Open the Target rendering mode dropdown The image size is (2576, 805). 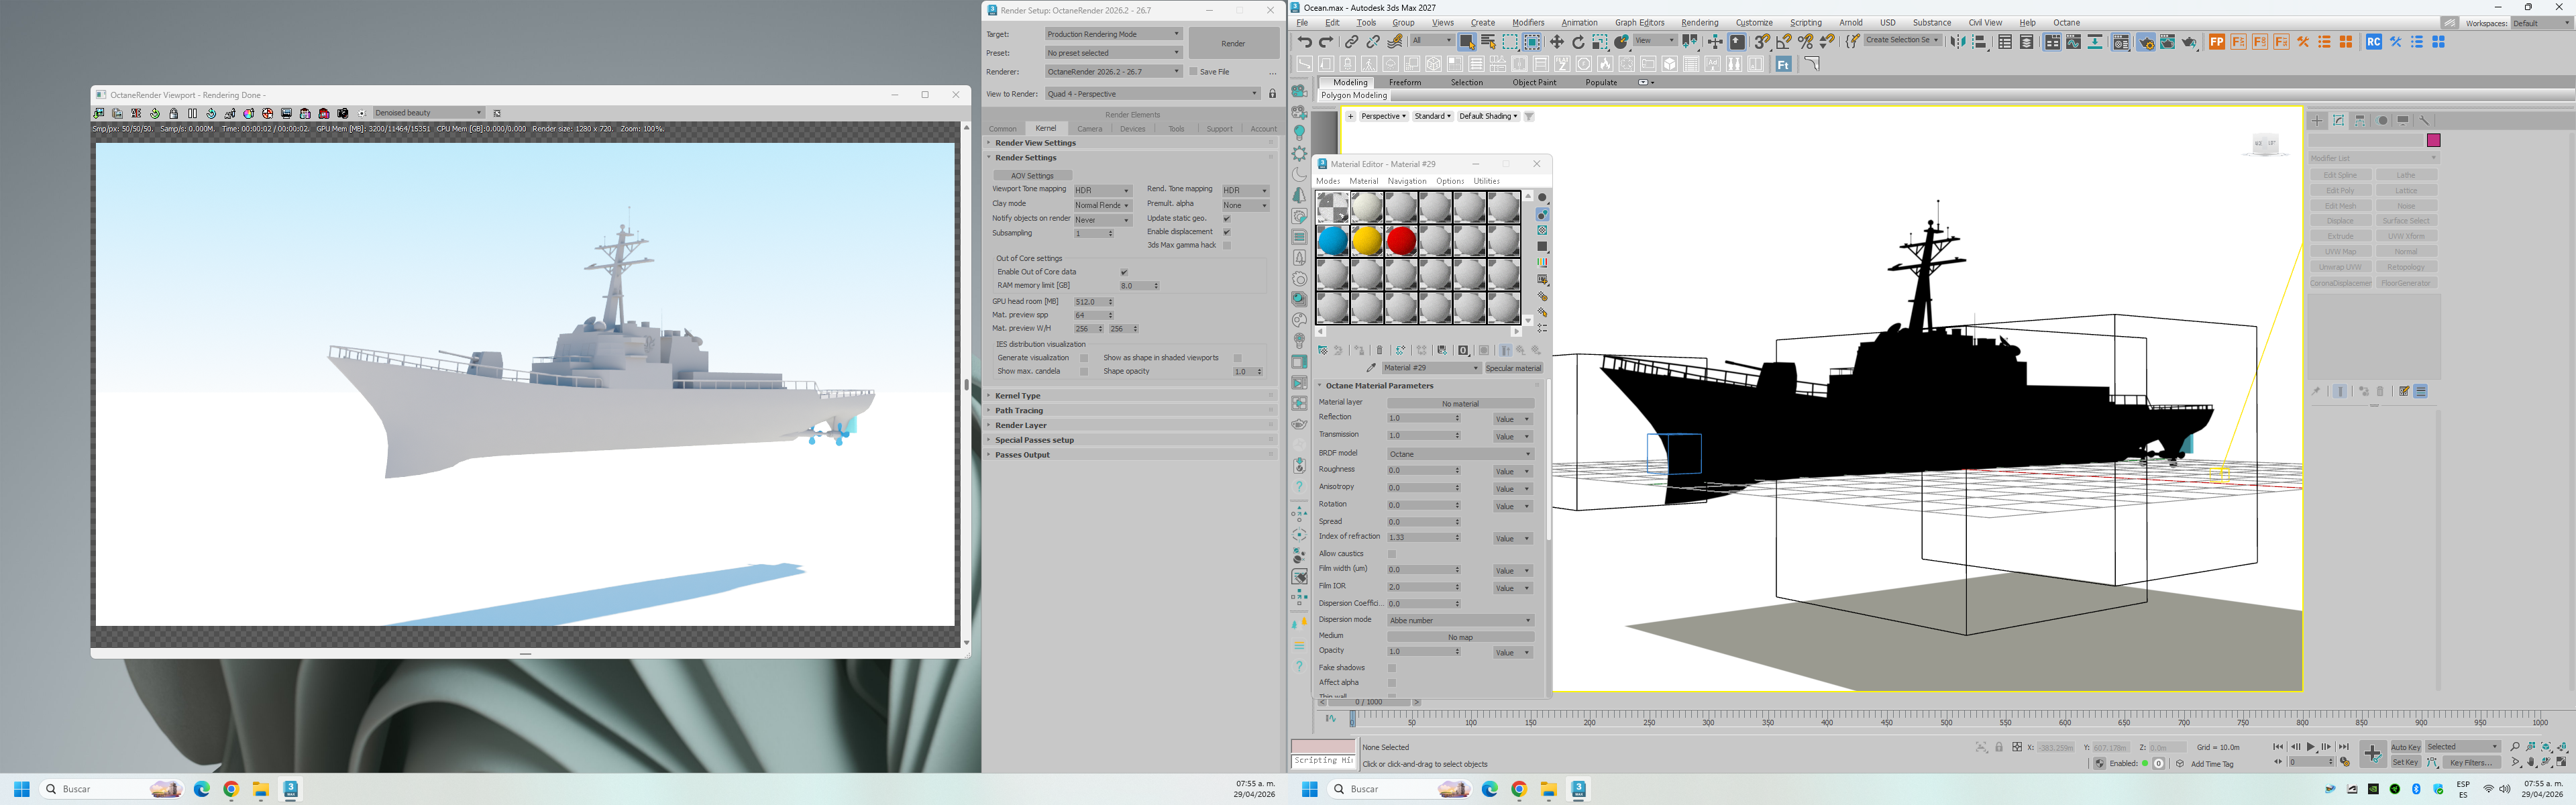coord(1113,34)
